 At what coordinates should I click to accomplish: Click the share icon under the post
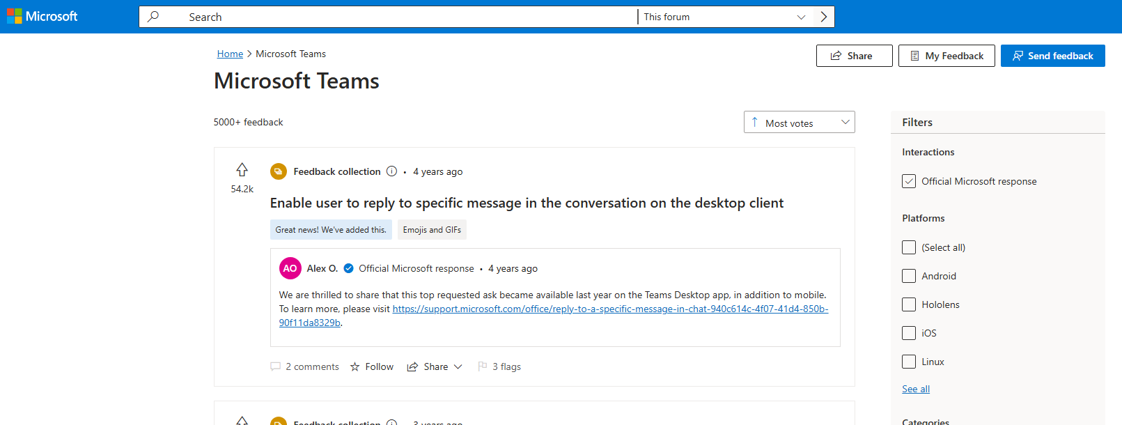click(x=412, y=366)
